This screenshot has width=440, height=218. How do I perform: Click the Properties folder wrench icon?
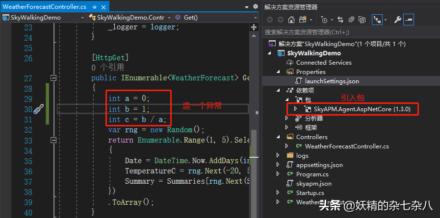point(289,72)
